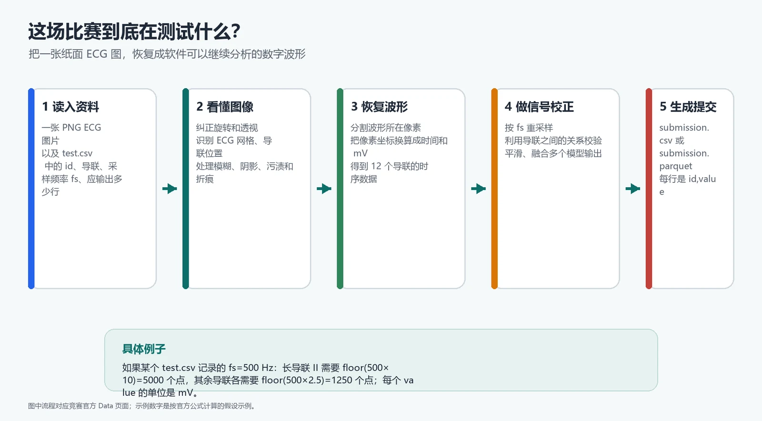Viewport: 762px width, 421px height.
Task: Select the line 纠正旋转和透视
Action: coord(227,128)
